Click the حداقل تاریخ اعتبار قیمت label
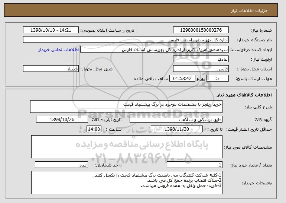 249,129
